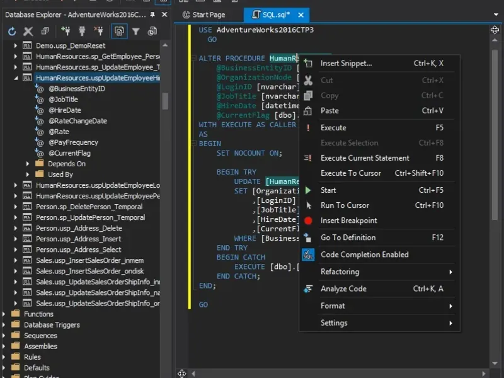Toggle the highlighted show details toolbar button
504x378 pixels.
click(118, 31)
